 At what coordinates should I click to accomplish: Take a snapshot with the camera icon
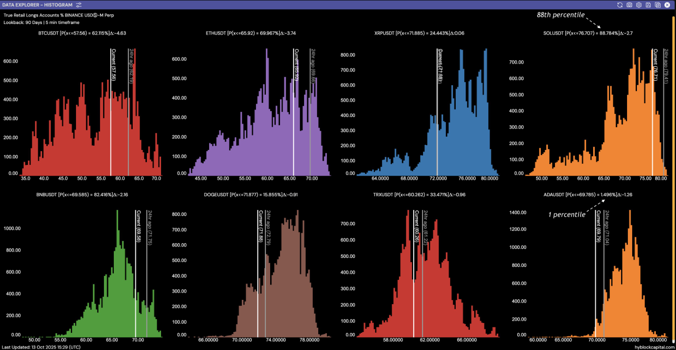(x=629, y=5)
